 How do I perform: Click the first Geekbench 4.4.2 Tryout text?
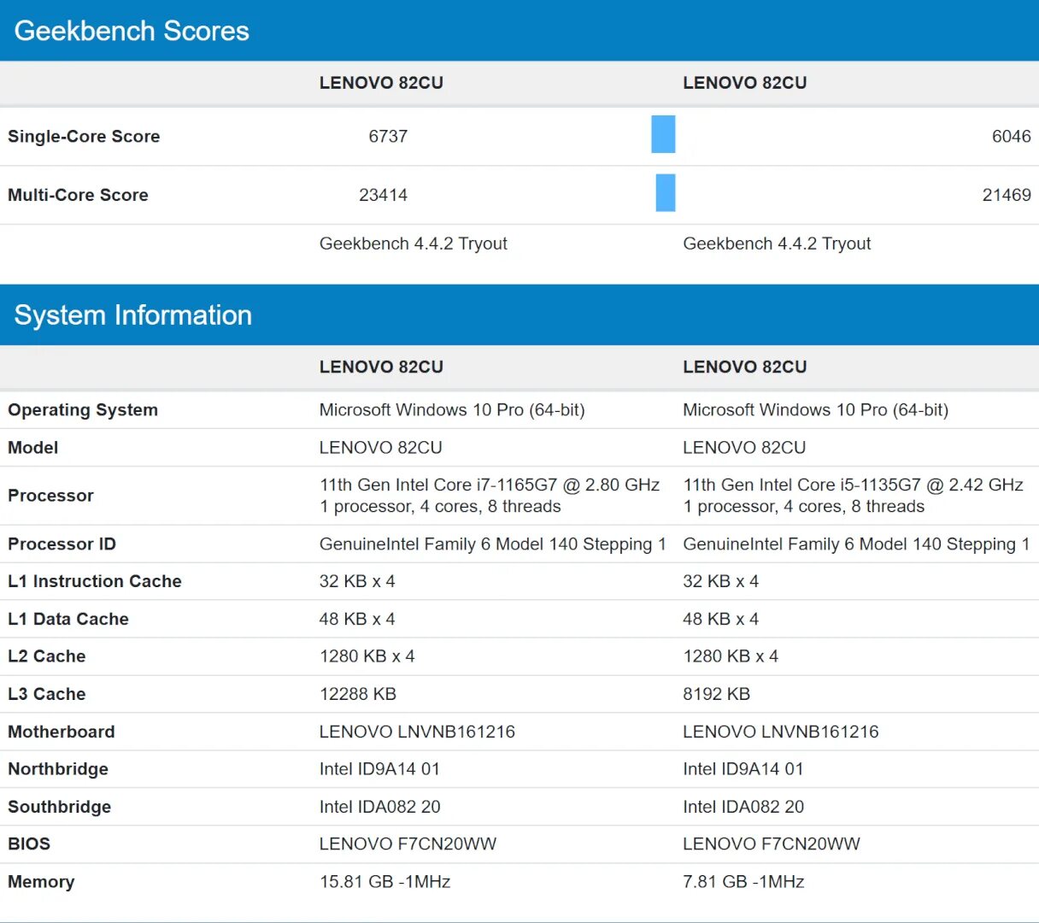[414, 244]
